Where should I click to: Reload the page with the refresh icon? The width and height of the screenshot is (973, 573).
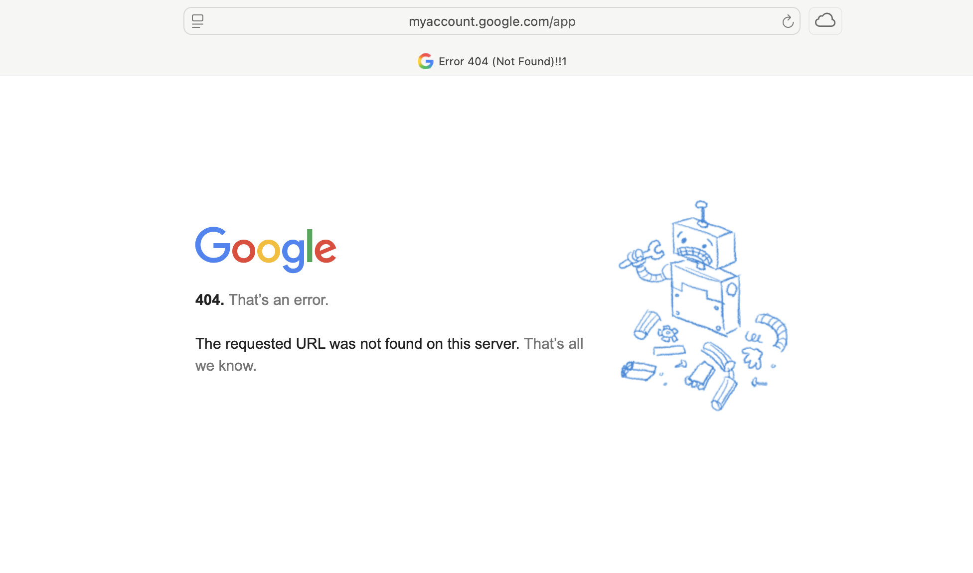point(788,21)
